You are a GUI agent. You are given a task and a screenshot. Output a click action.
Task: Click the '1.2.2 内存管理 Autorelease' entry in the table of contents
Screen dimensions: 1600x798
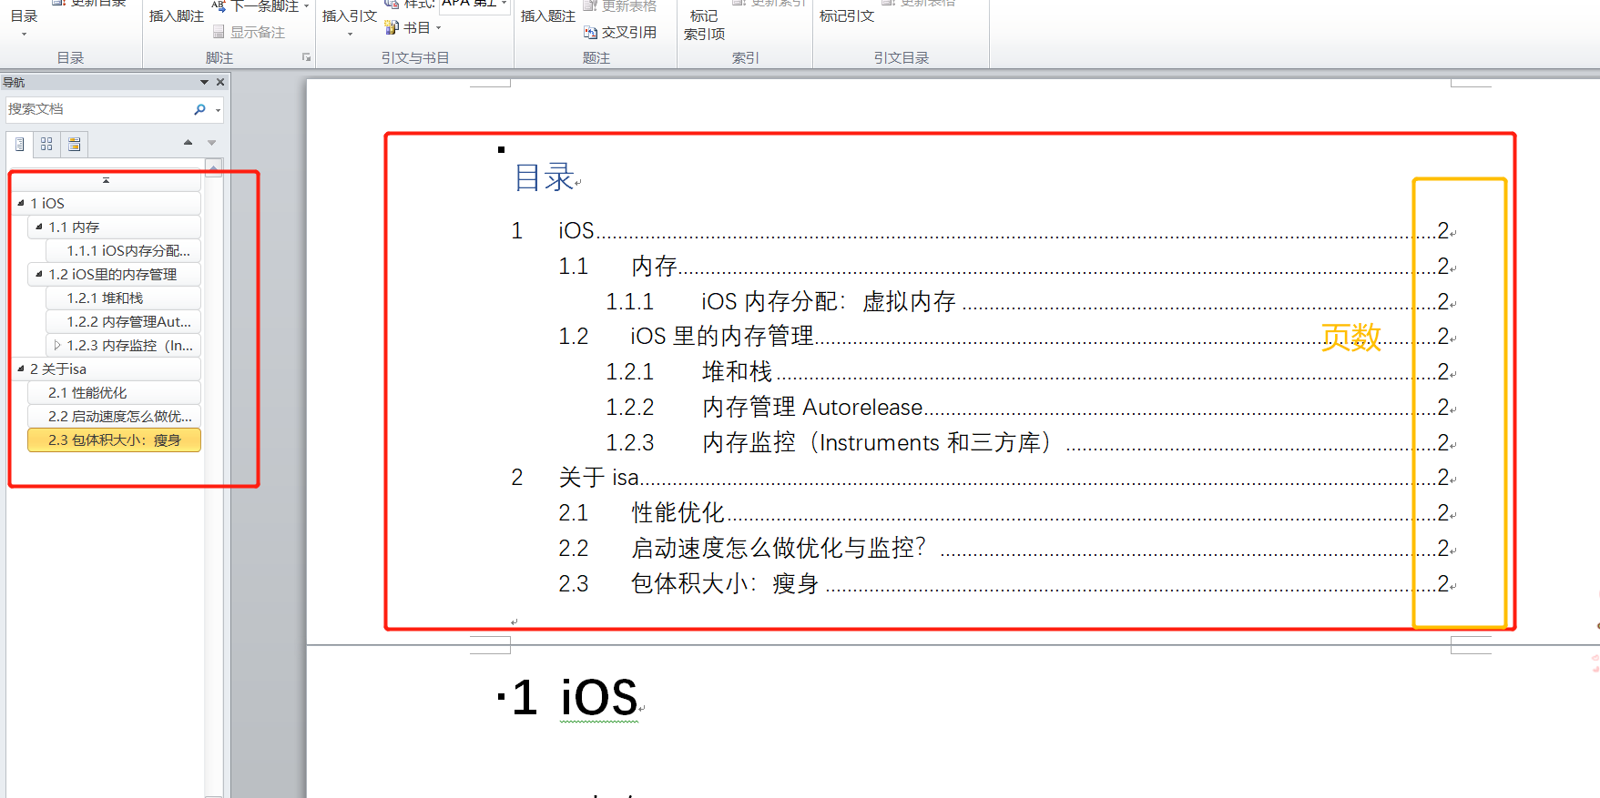point(812,408)
